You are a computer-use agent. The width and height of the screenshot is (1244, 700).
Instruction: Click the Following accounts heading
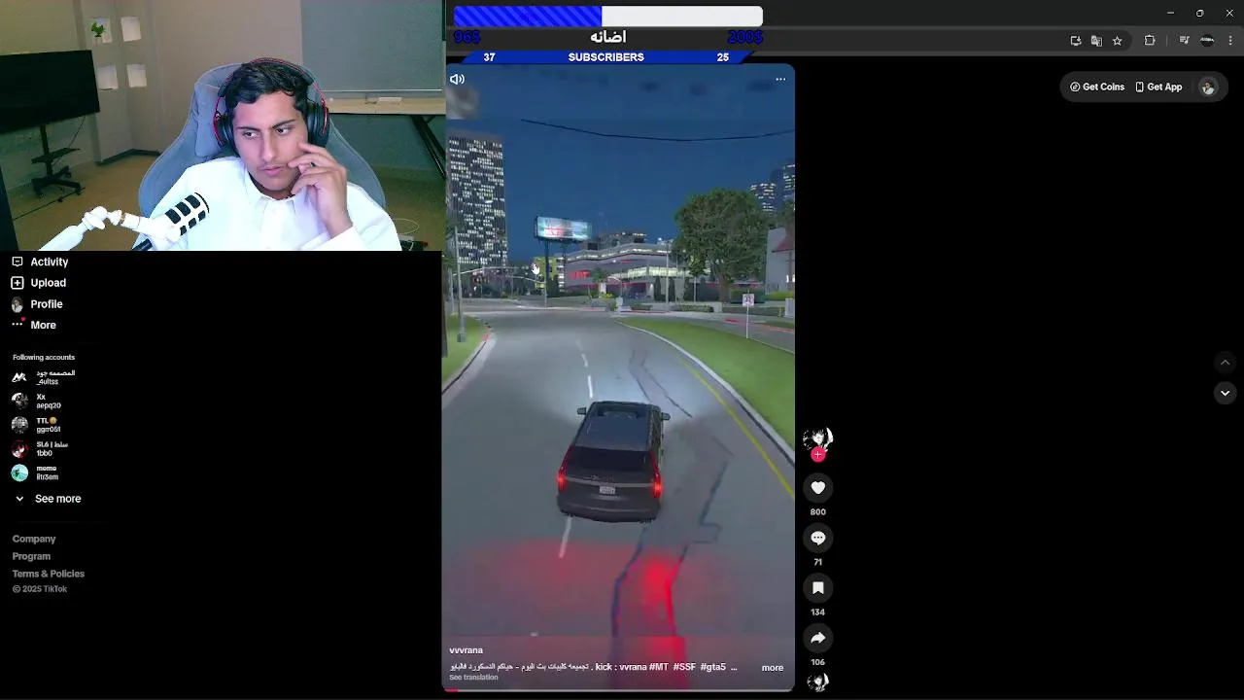pos(44,358)
